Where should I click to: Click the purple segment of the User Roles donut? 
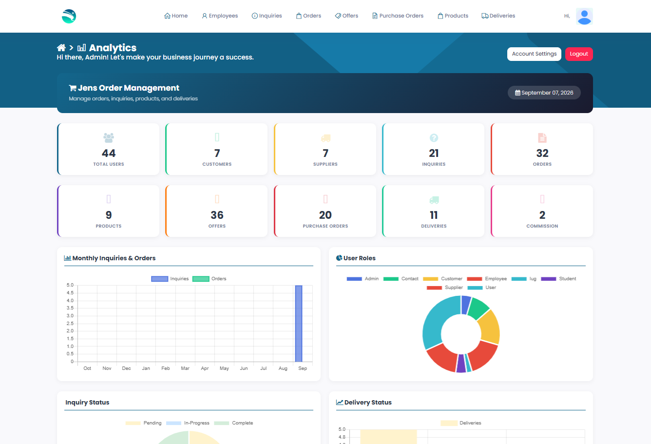[x=461, y=364]
